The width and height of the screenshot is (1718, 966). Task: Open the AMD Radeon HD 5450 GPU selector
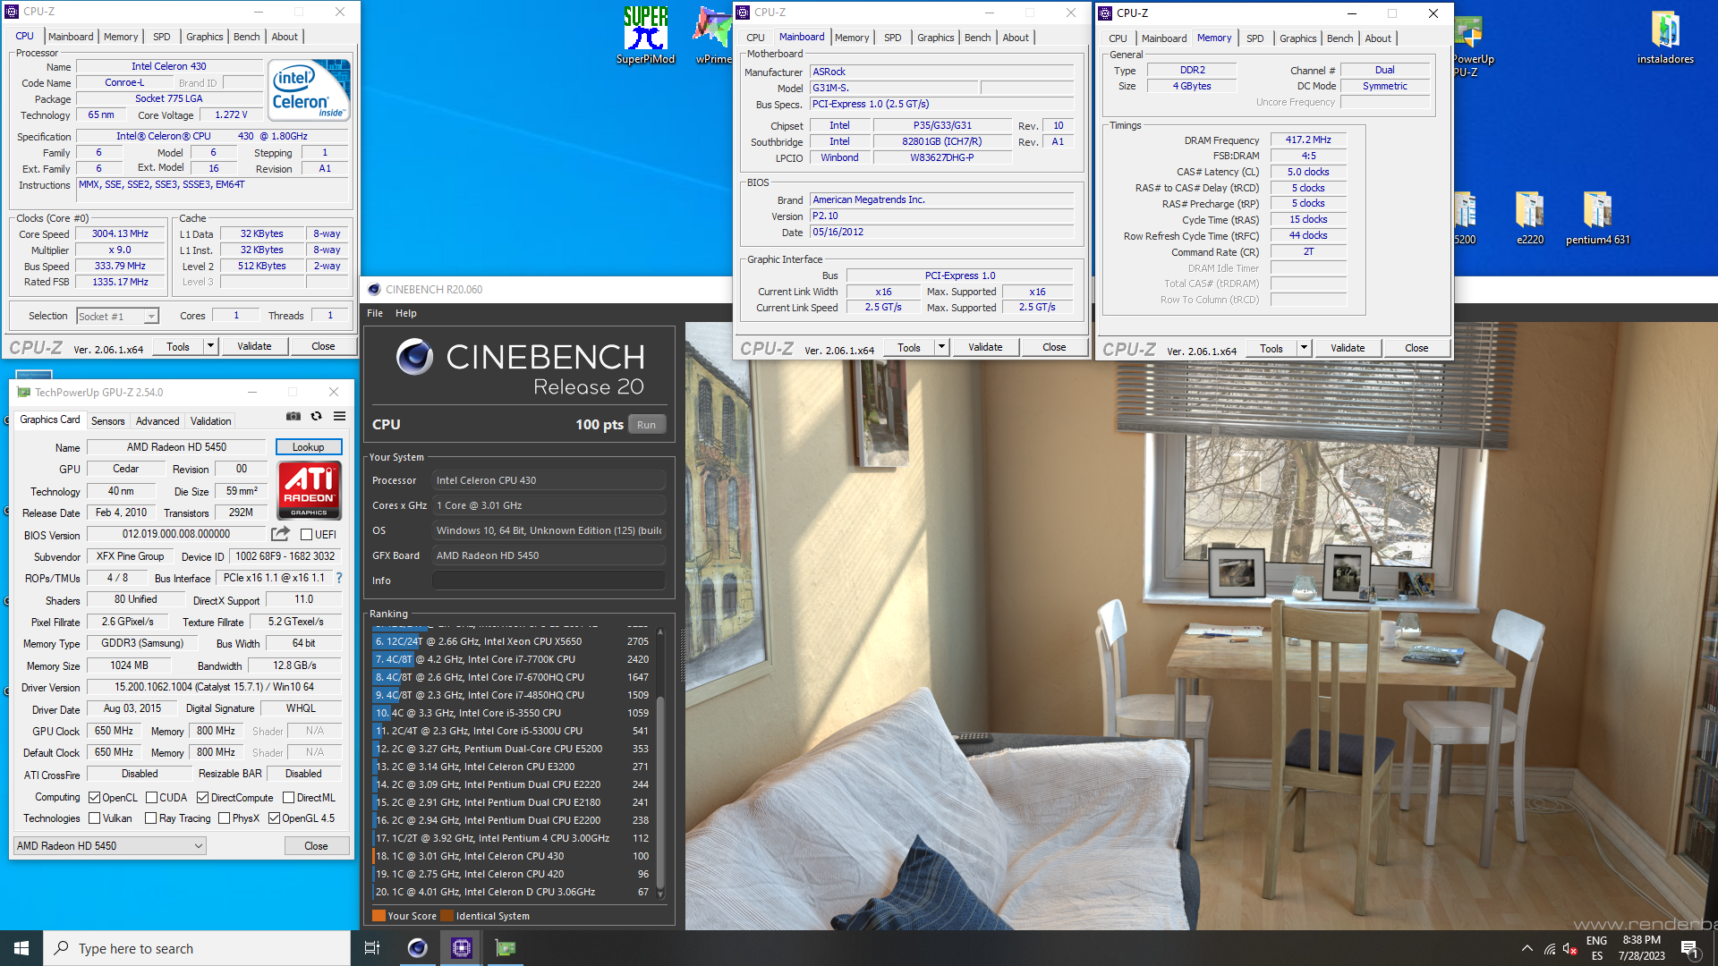[x=110, y=845]
